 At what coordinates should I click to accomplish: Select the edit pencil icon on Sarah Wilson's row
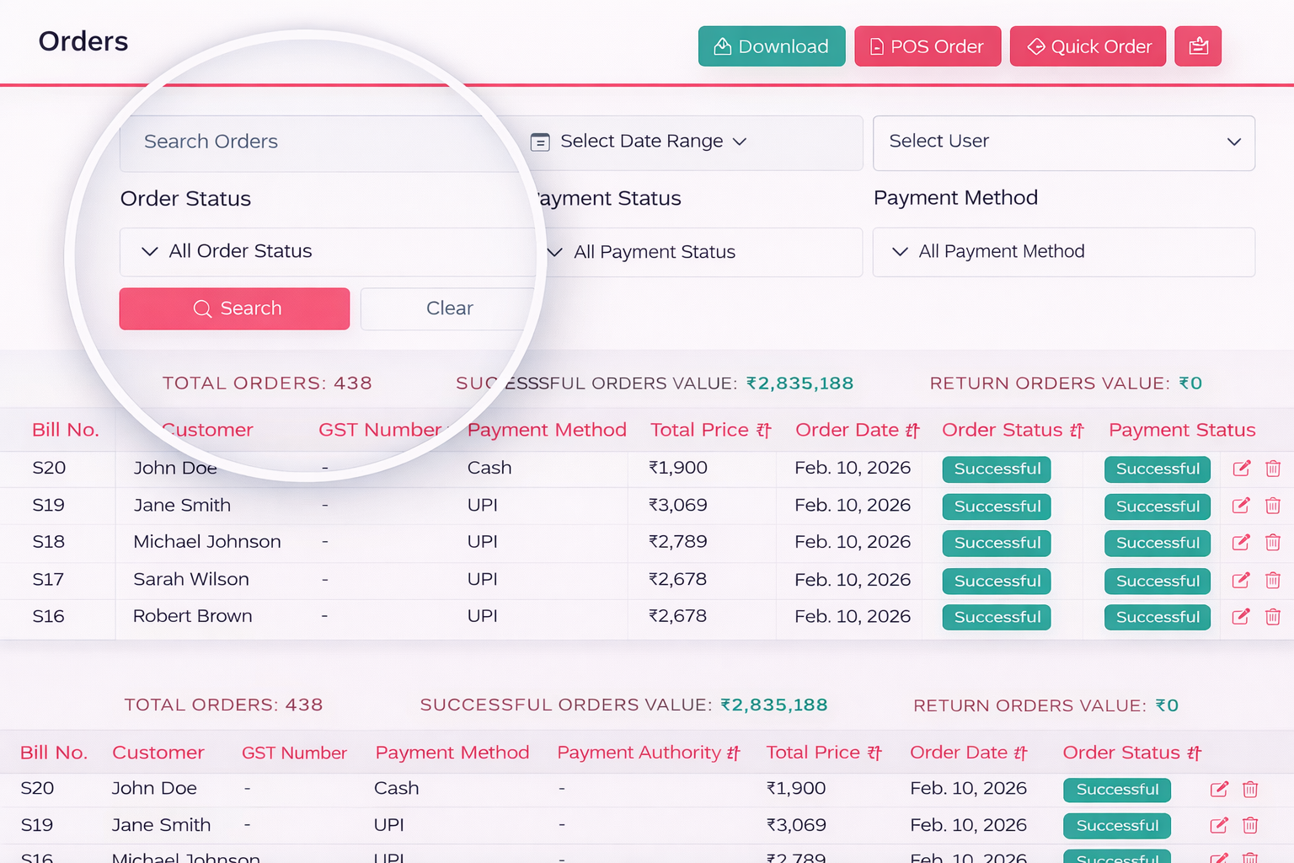click(x=1241, y=580)
